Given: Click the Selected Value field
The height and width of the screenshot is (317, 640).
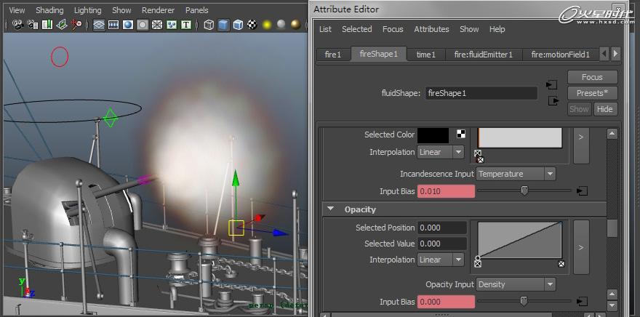Looking at the screenshot, I should [x=442, y=244].
